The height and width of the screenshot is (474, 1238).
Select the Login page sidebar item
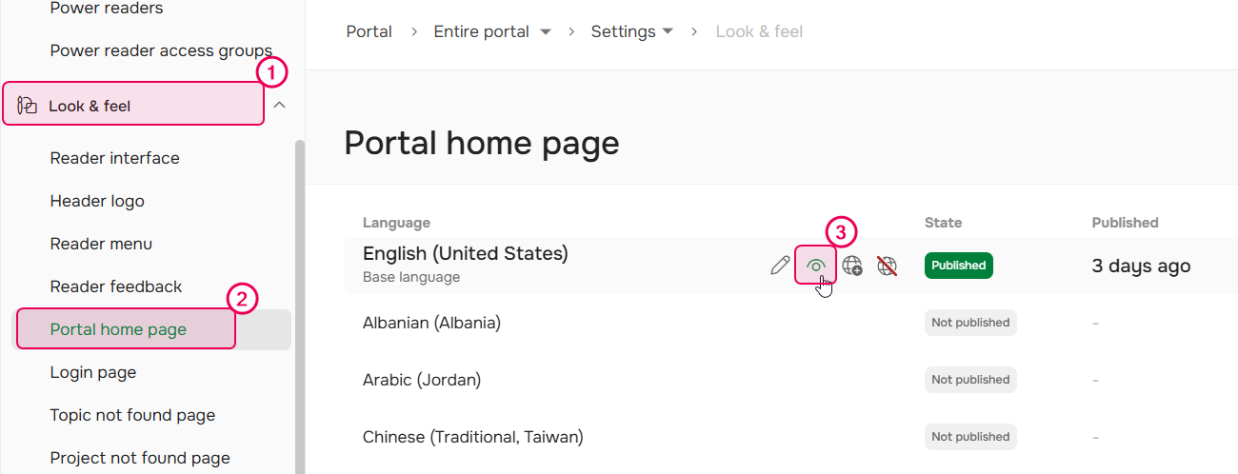click(93, 372)
